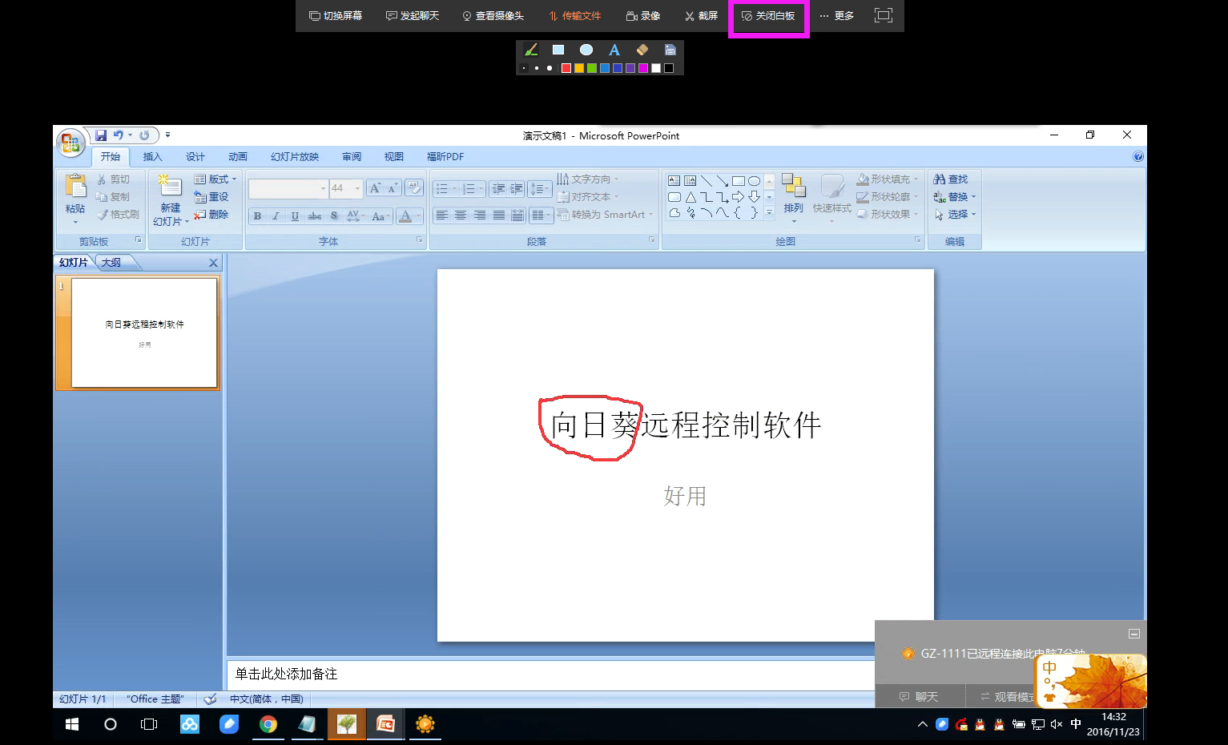
Task: Select slide 1 thumbnail in the slide panel
Action: tap(144, 332)
